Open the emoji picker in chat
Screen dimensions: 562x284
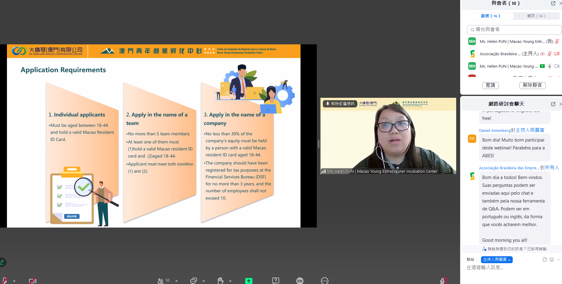click(552, 260)
